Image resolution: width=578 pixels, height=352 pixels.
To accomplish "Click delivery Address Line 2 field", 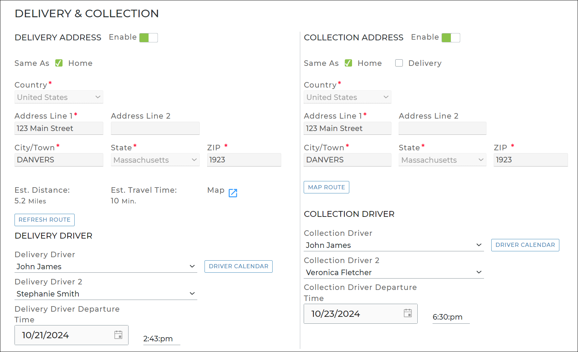I will click(155, 128).
